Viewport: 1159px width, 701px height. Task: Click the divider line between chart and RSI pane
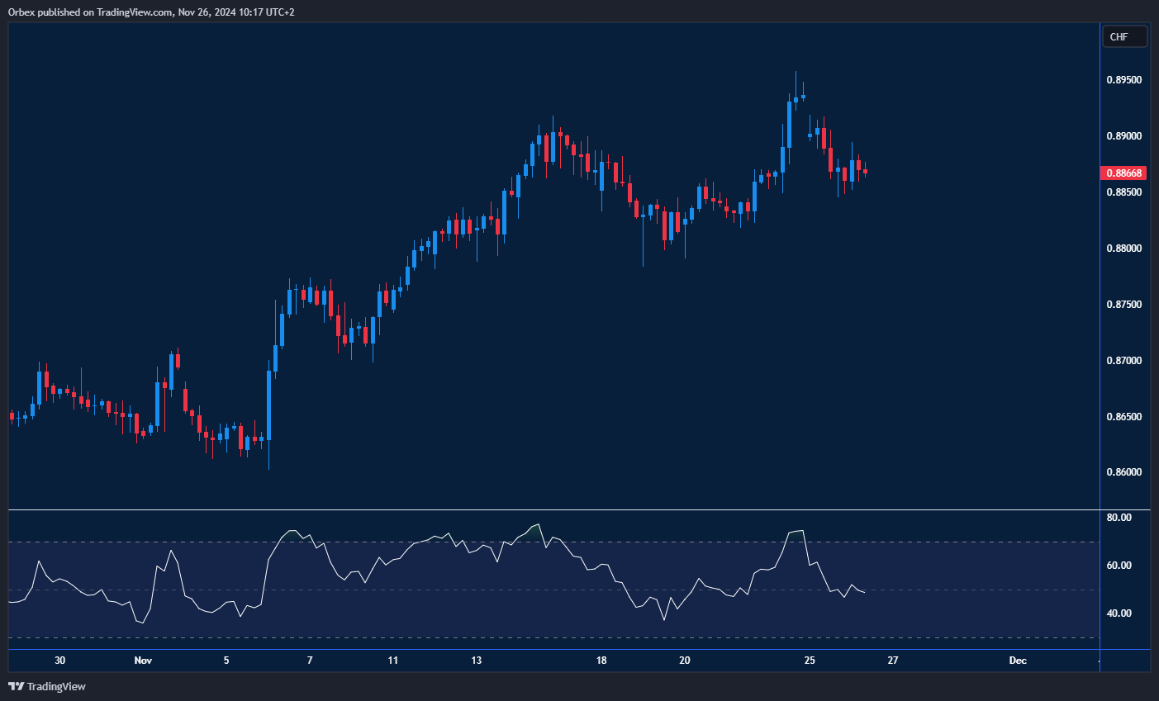(553, 510)
